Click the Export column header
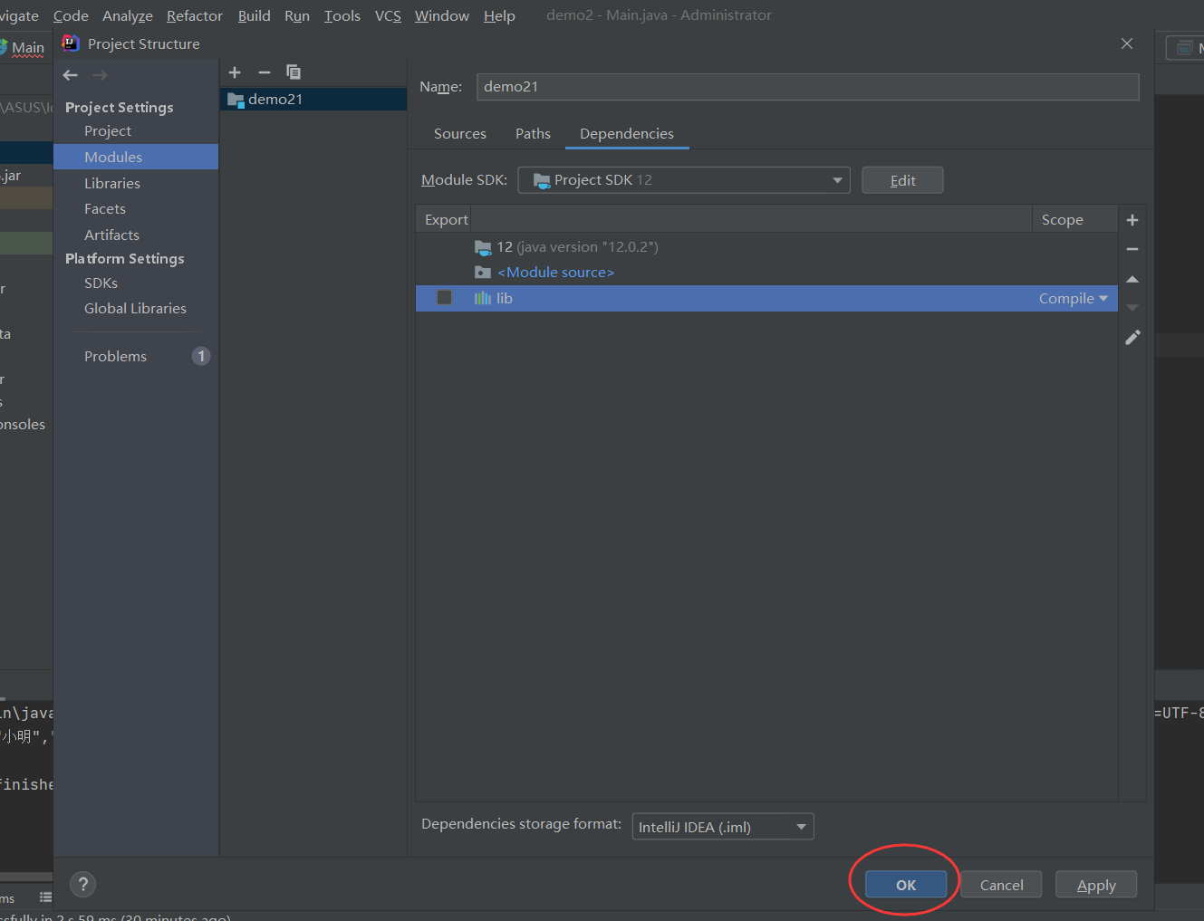 [x=446, y=220]
